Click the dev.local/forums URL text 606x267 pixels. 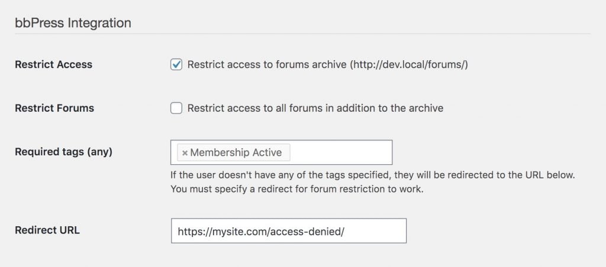409,64
